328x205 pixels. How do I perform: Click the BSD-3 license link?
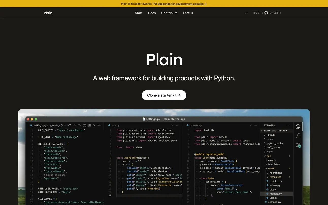(258, 13)
